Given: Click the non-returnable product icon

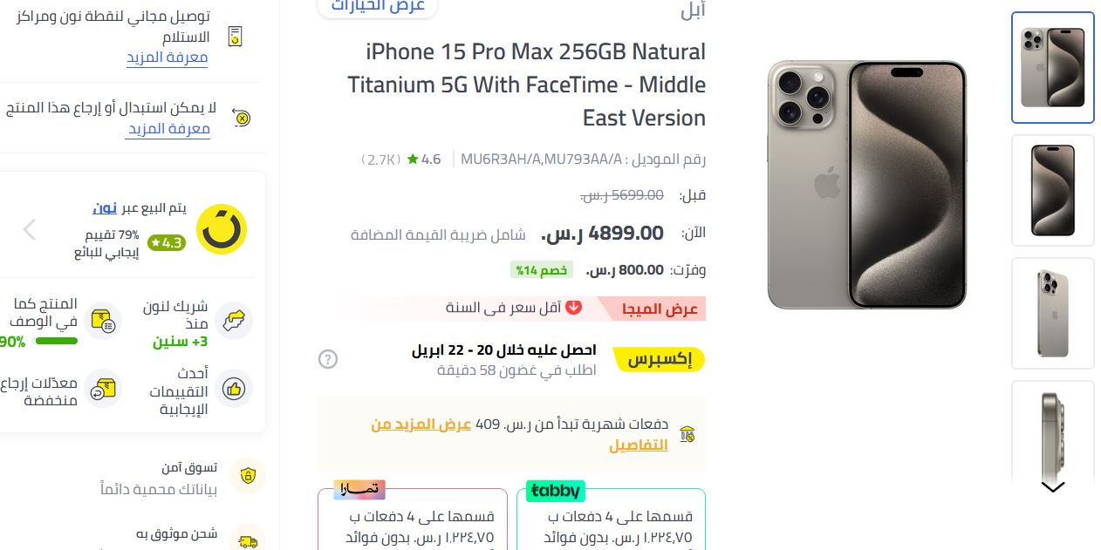Looking at the screenshot, I should (241, 116).
